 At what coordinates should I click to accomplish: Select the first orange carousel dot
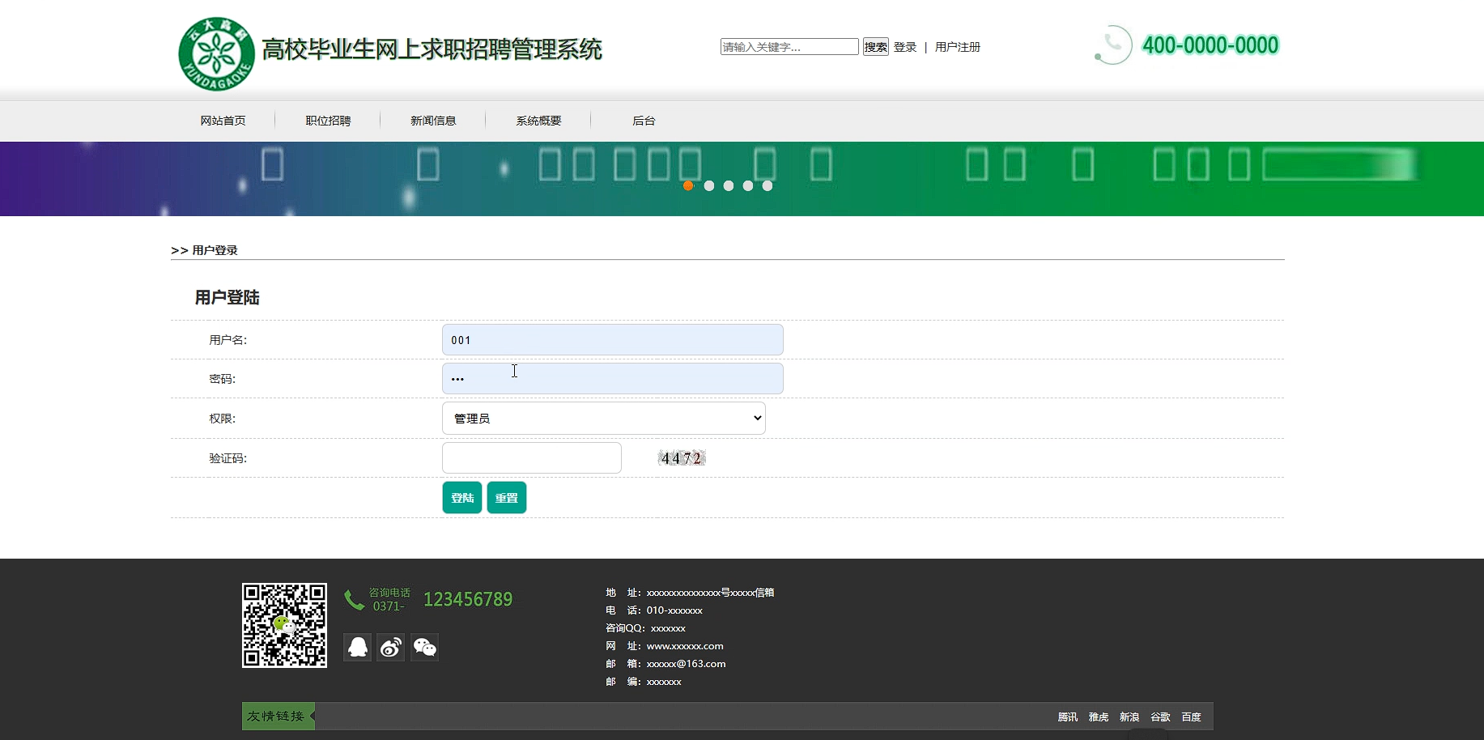coord(688,185)
